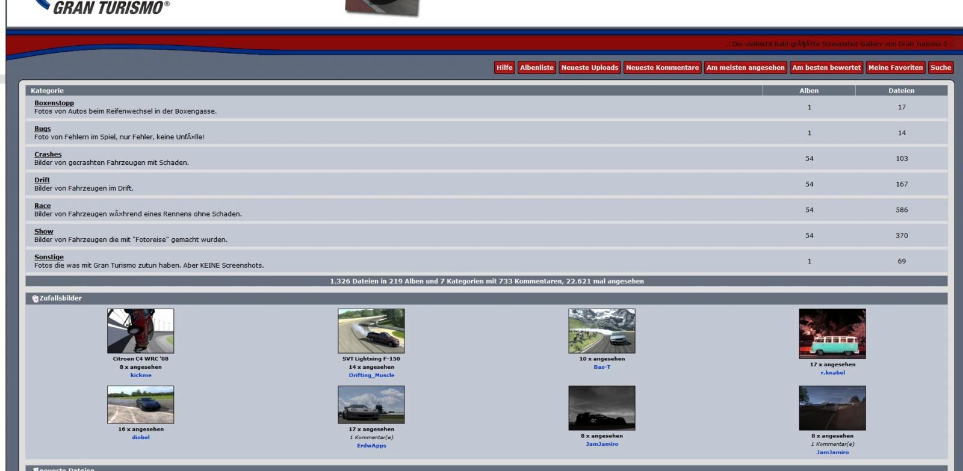Open the thumbnail uploaded by ErdwApps
This screenshot has width=963, height=471.
(371, 405)
